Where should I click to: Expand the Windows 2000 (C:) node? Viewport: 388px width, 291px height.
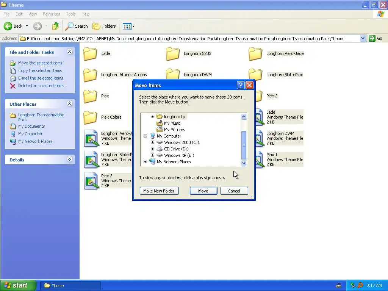pyautogui.click(x=152, y=142)
